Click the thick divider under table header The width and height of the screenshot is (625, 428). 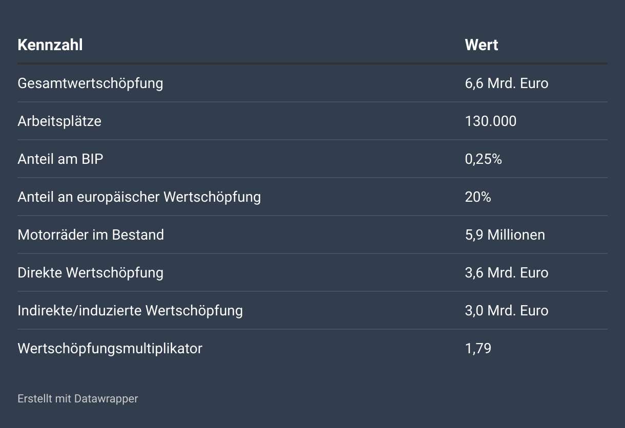pyautogui.click(x=312, y=63)
